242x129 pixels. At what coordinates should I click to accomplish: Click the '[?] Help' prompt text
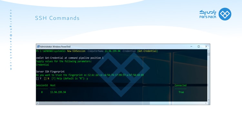(x=57, y=78)
